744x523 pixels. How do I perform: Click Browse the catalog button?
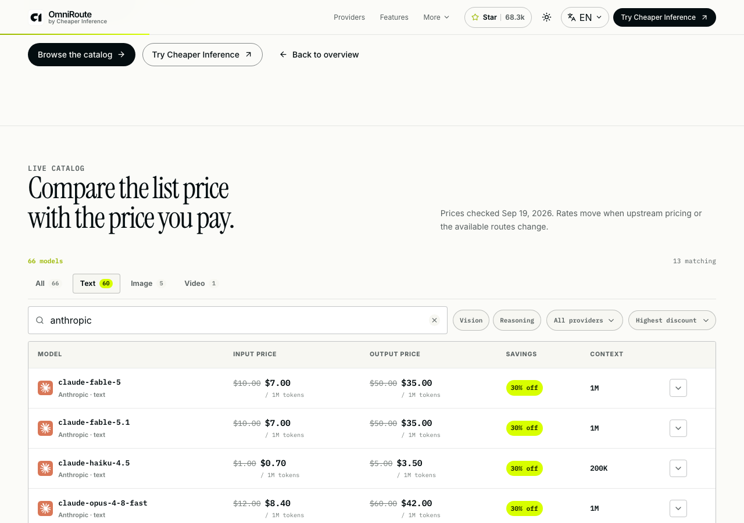coord(81,55)
